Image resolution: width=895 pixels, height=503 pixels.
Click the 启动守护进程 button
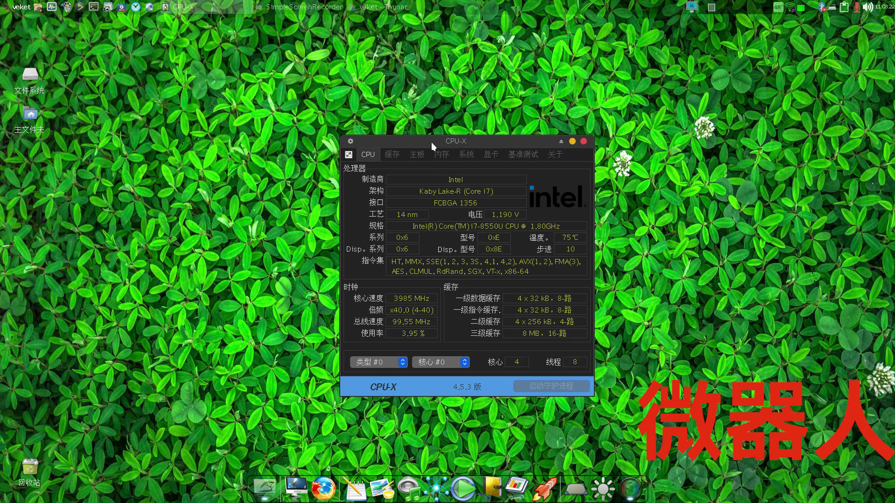[551, 386]
